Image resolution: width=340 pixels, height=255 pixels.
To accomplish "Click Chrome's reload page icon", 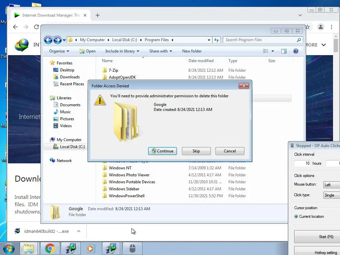I will click(37, 27).
